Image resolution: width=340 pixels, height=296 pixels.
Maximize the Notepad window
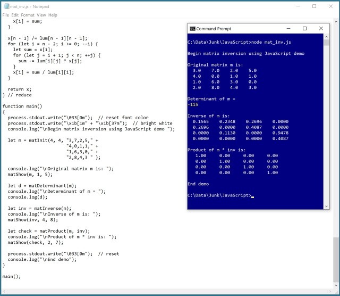click(x=314, y=6)
